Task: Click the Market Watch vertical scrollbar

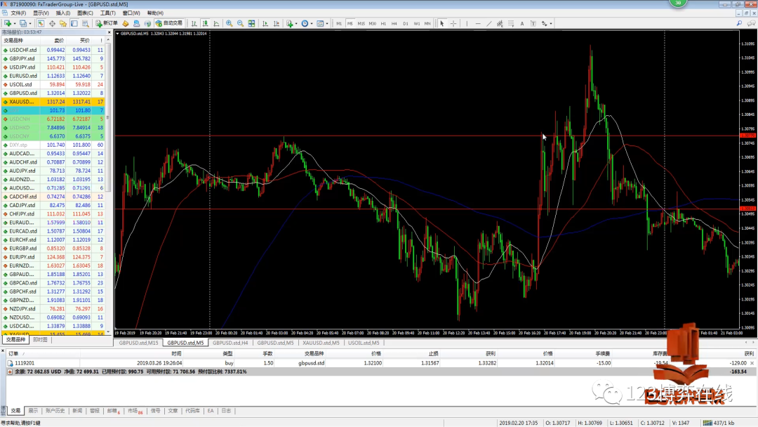Action: pos(108,186)
